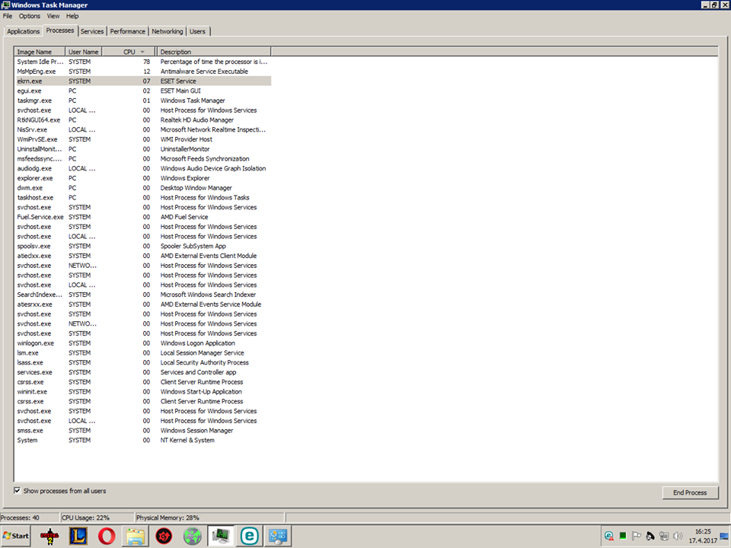This screenshot has width=731, height=548.
Task: Select the Fuel.Service.exe process
Action: pyautogui.click(x=142, y=217)
